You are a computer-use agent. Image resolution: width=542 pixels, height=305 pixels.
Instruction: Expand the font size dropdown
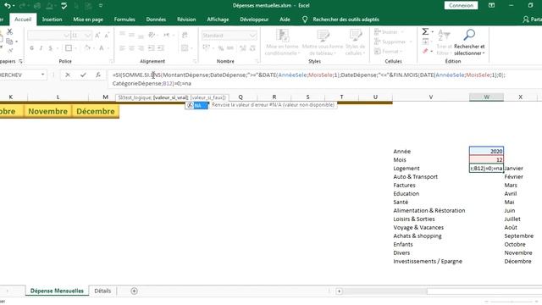tap(88, 36)
